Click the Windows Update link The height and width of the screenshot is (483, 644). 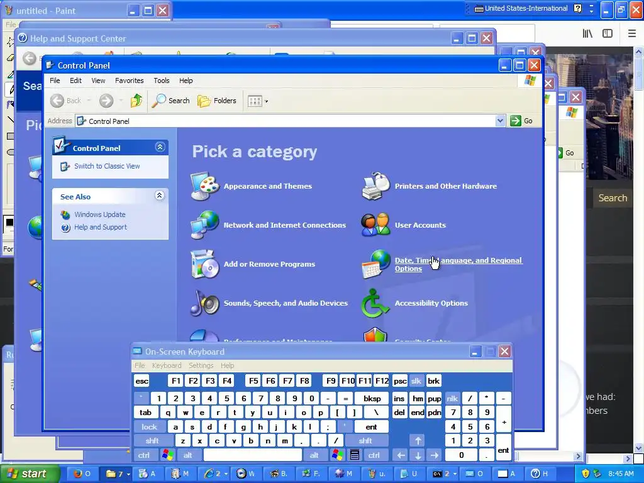[x=100, y=214]
